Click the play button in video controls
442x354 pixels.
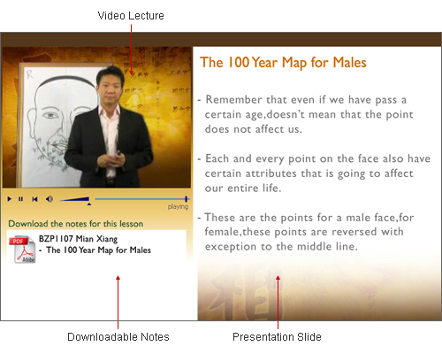click(x=10, y=199)
